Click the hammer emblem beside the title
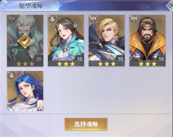 coord(5,5)
